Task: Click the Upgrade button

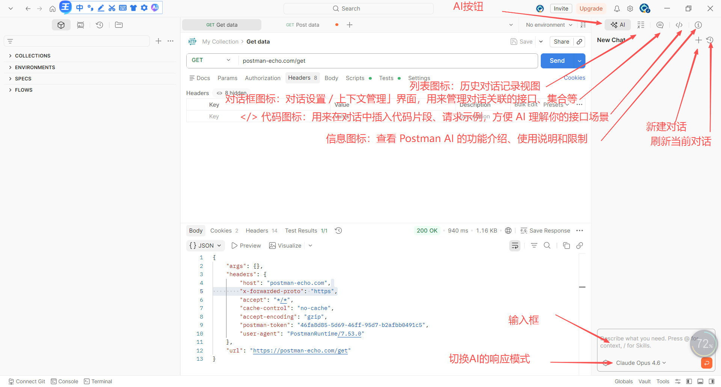Action: pyautogui.click(x=591, y=9)
